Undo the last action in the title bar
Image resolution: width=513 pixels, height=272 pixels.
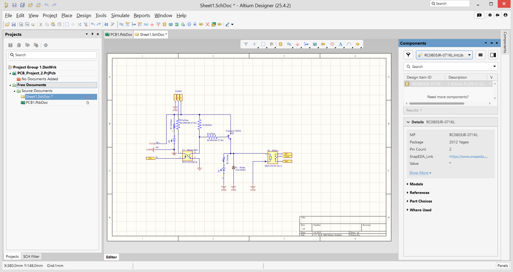47,5
